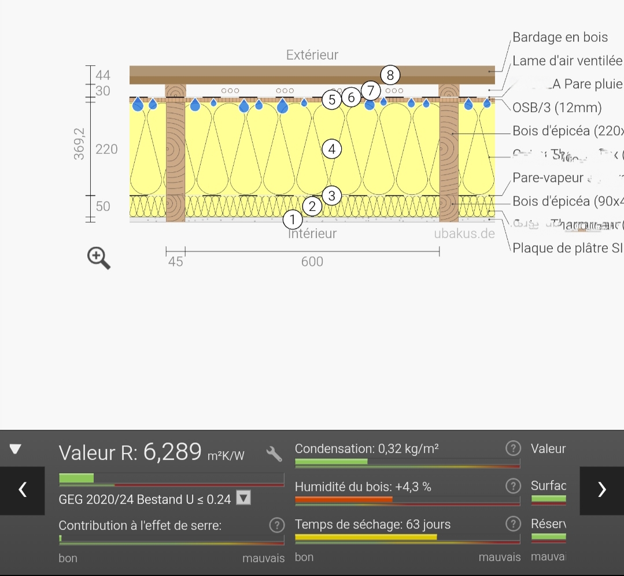Open help for Humidité du bois

click(x=512, y=486)
